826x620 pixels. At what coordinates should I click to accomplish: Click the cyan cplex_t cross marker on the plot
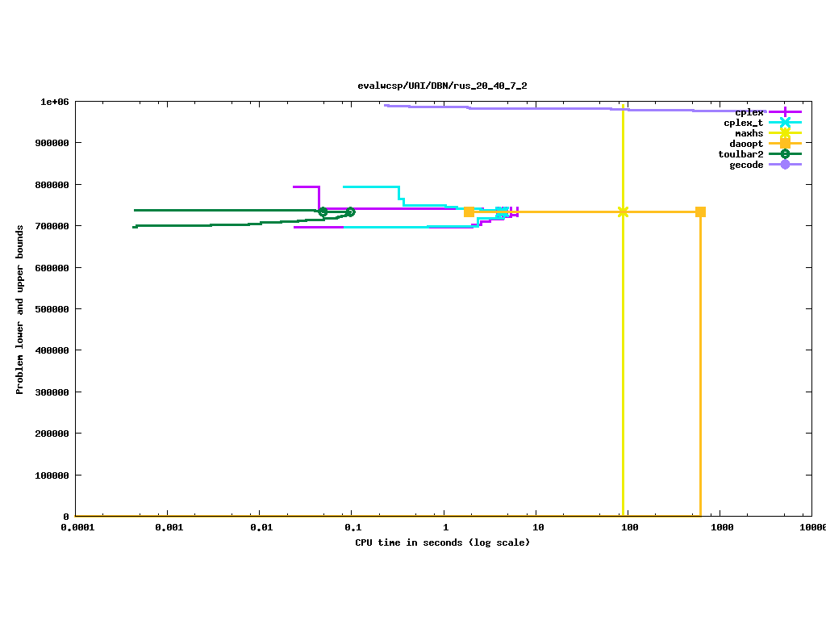pos(502,212)
